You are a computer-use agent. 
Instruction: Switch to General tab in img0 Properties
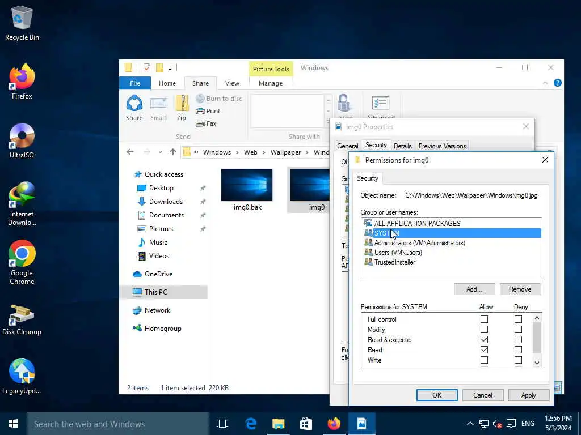click(x=348, y=146)
